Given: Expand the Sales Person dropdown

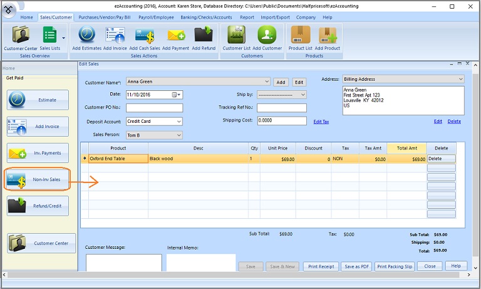Looking at the screenshot, I should pyautogui.click(x=178, y=135).
